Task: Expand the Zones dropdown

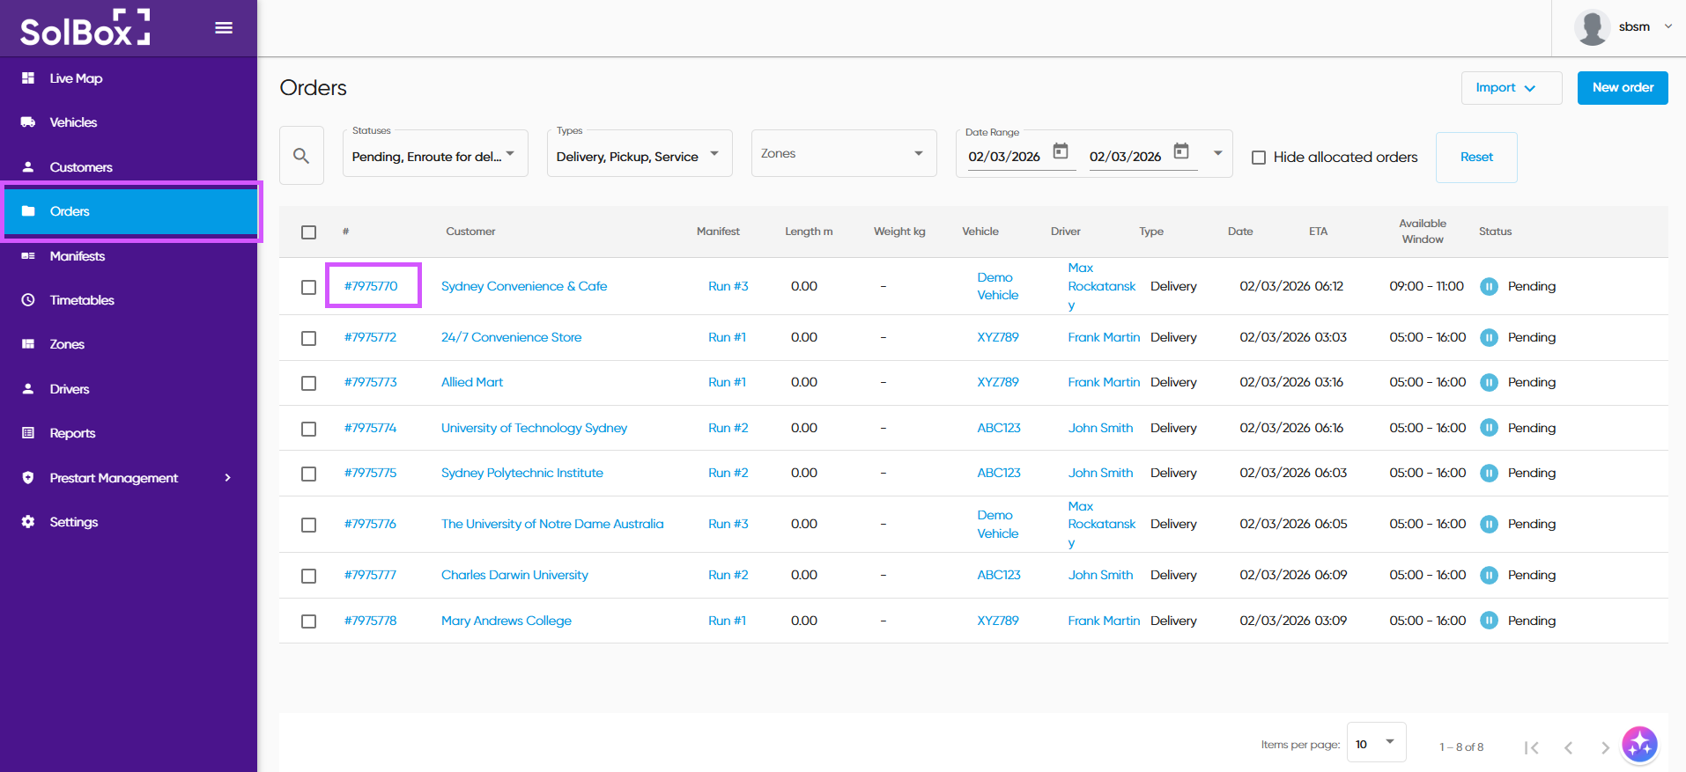Action: click(843, 154)
